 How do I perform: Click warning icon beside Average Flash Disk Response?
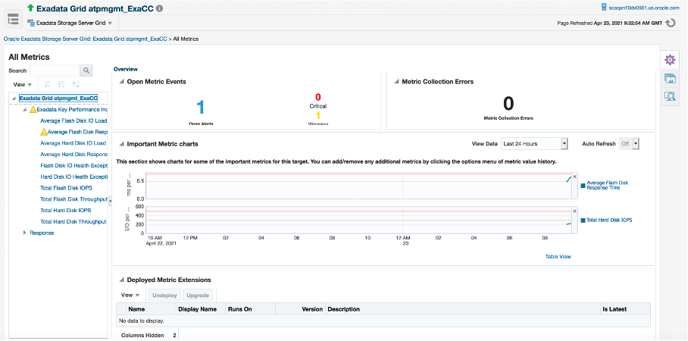tap(43, 132)
